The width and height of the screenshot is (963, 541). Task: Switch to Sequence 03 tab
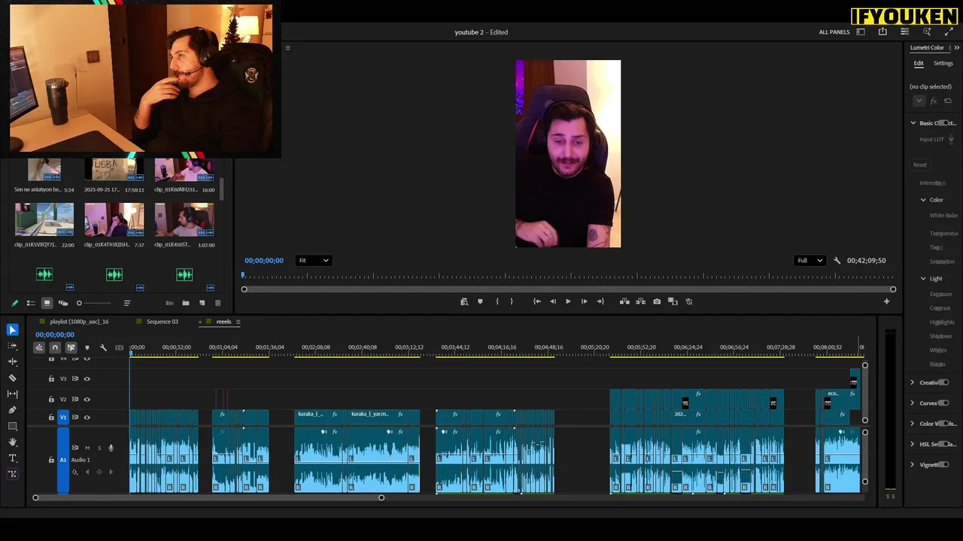(x=163, y=322)
